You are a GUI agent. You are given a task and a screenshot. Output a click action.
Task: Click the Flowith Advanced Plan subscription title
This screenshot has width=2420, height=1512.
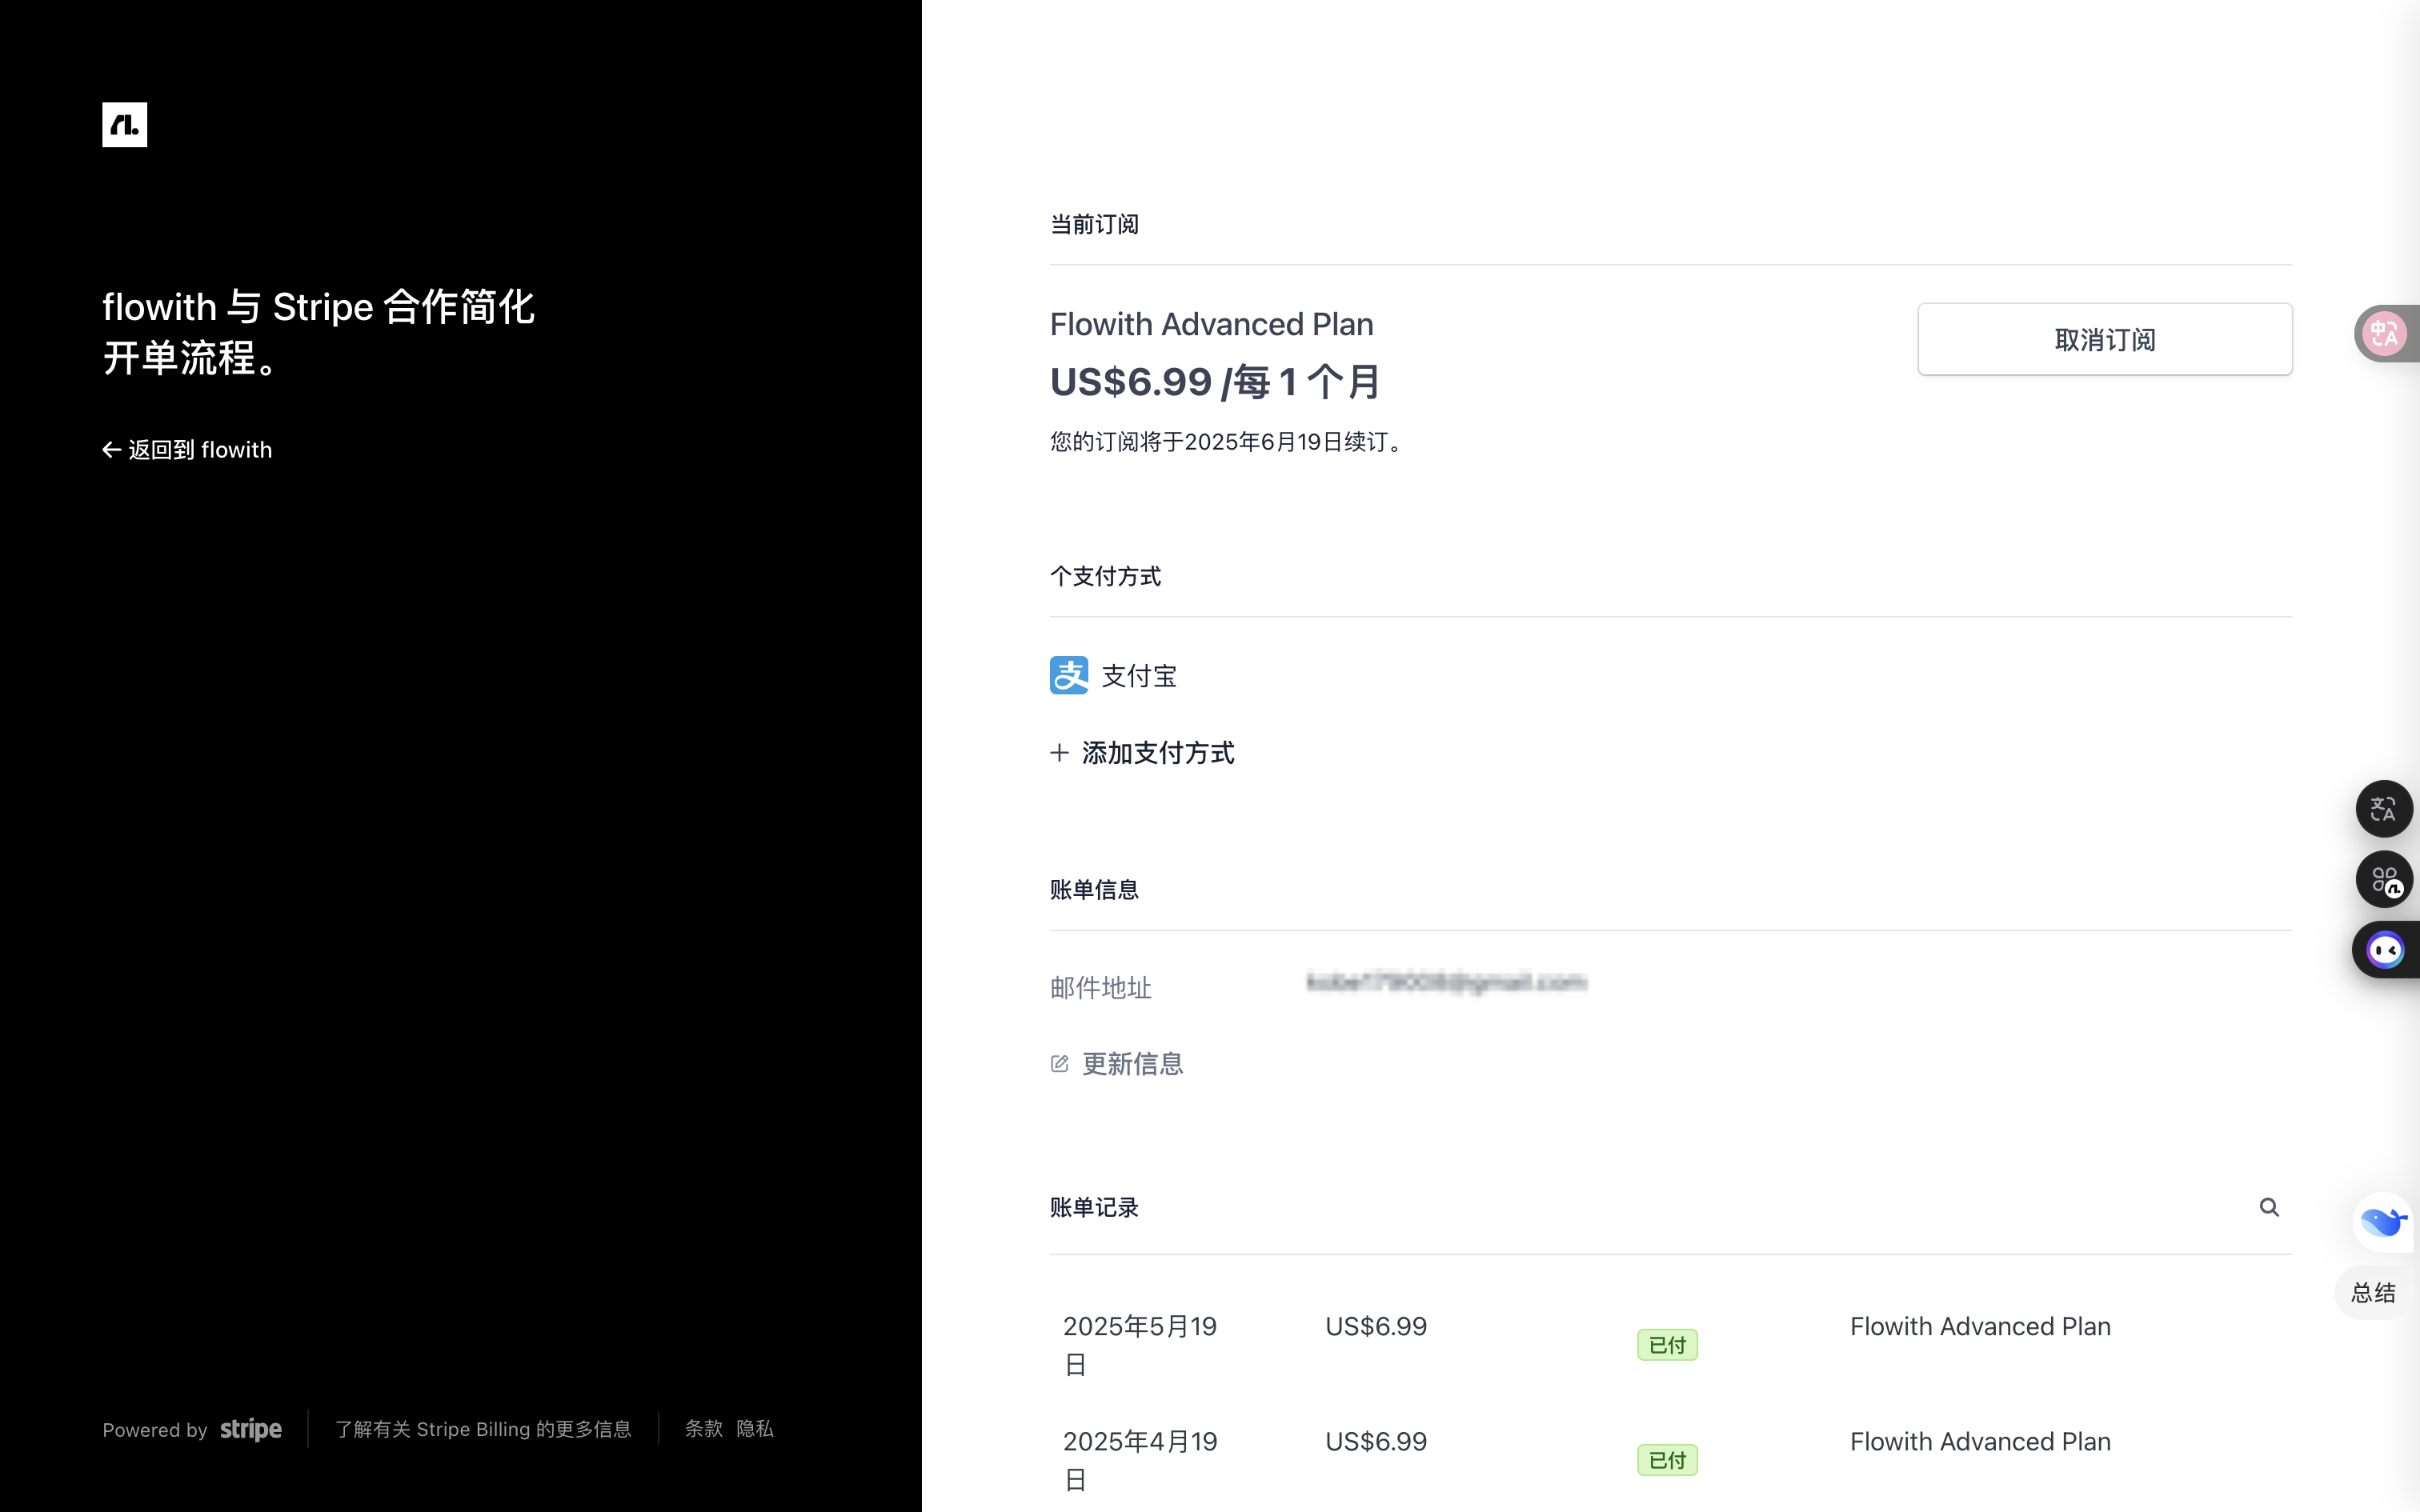1211,324
